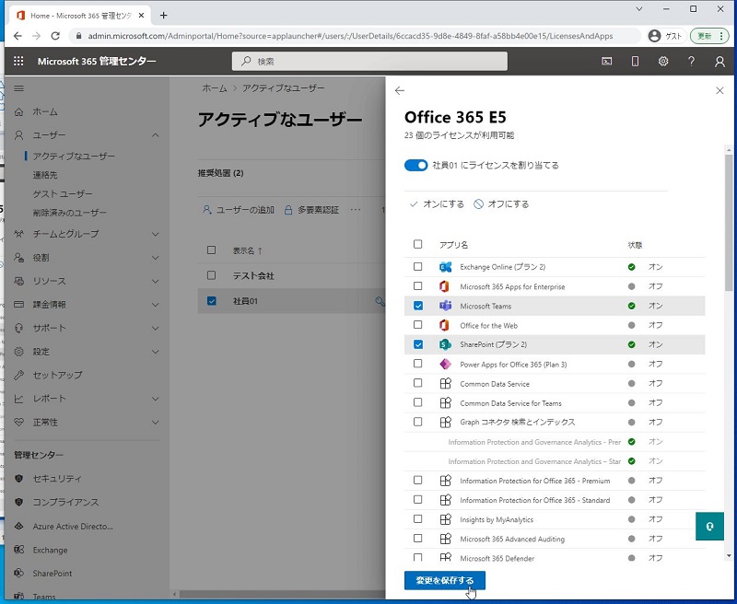This screenshot has width=737, height=604.
Task: Expand the 正常性 section chevron
Action: pos(156,423)
